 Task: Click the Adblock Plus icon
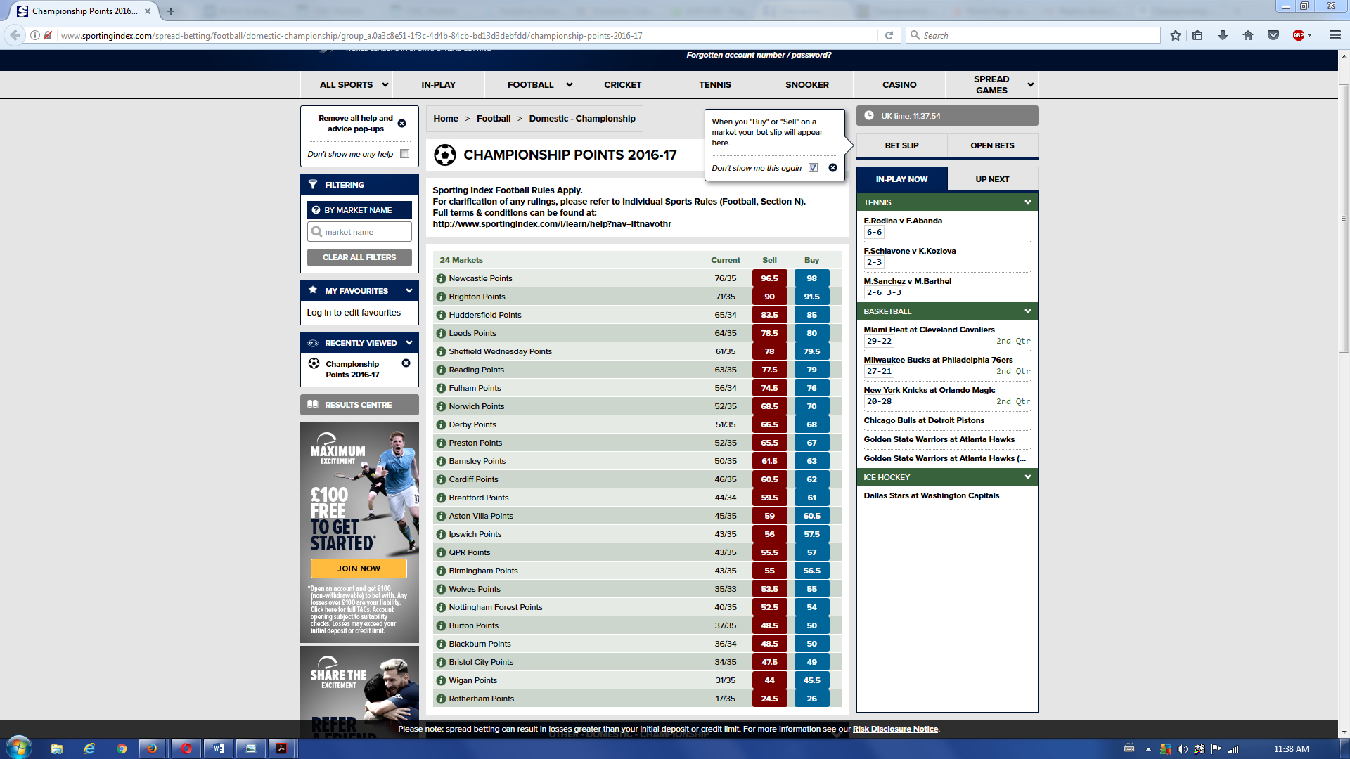pos(1299,35)
